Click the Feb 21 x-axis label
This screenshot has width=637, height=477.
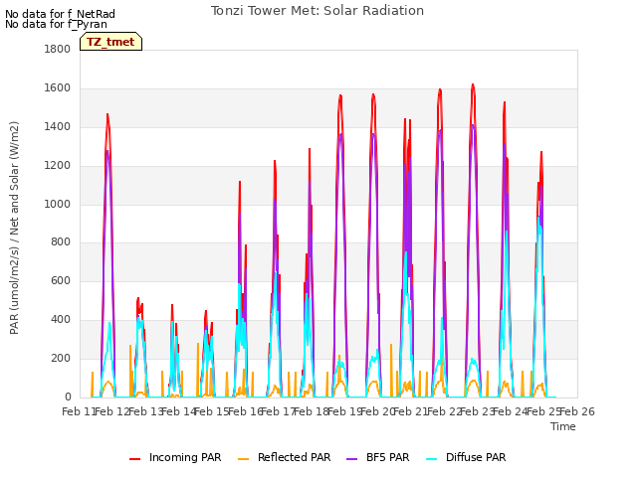(411, 411)
